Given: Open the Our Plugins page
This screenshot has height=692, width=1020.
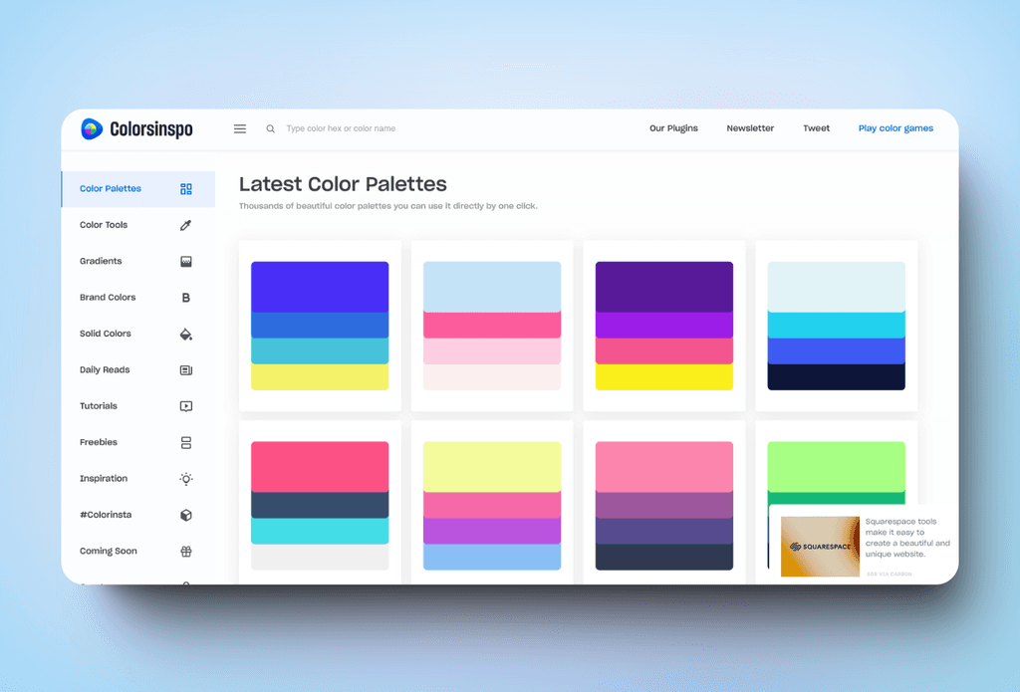Looking at the screenshot, I should coord(673,128).
